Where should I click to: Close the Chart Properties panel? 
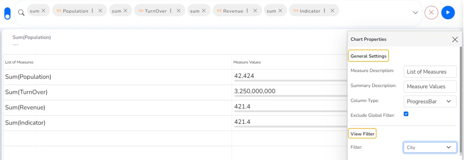tap(455, 40)
